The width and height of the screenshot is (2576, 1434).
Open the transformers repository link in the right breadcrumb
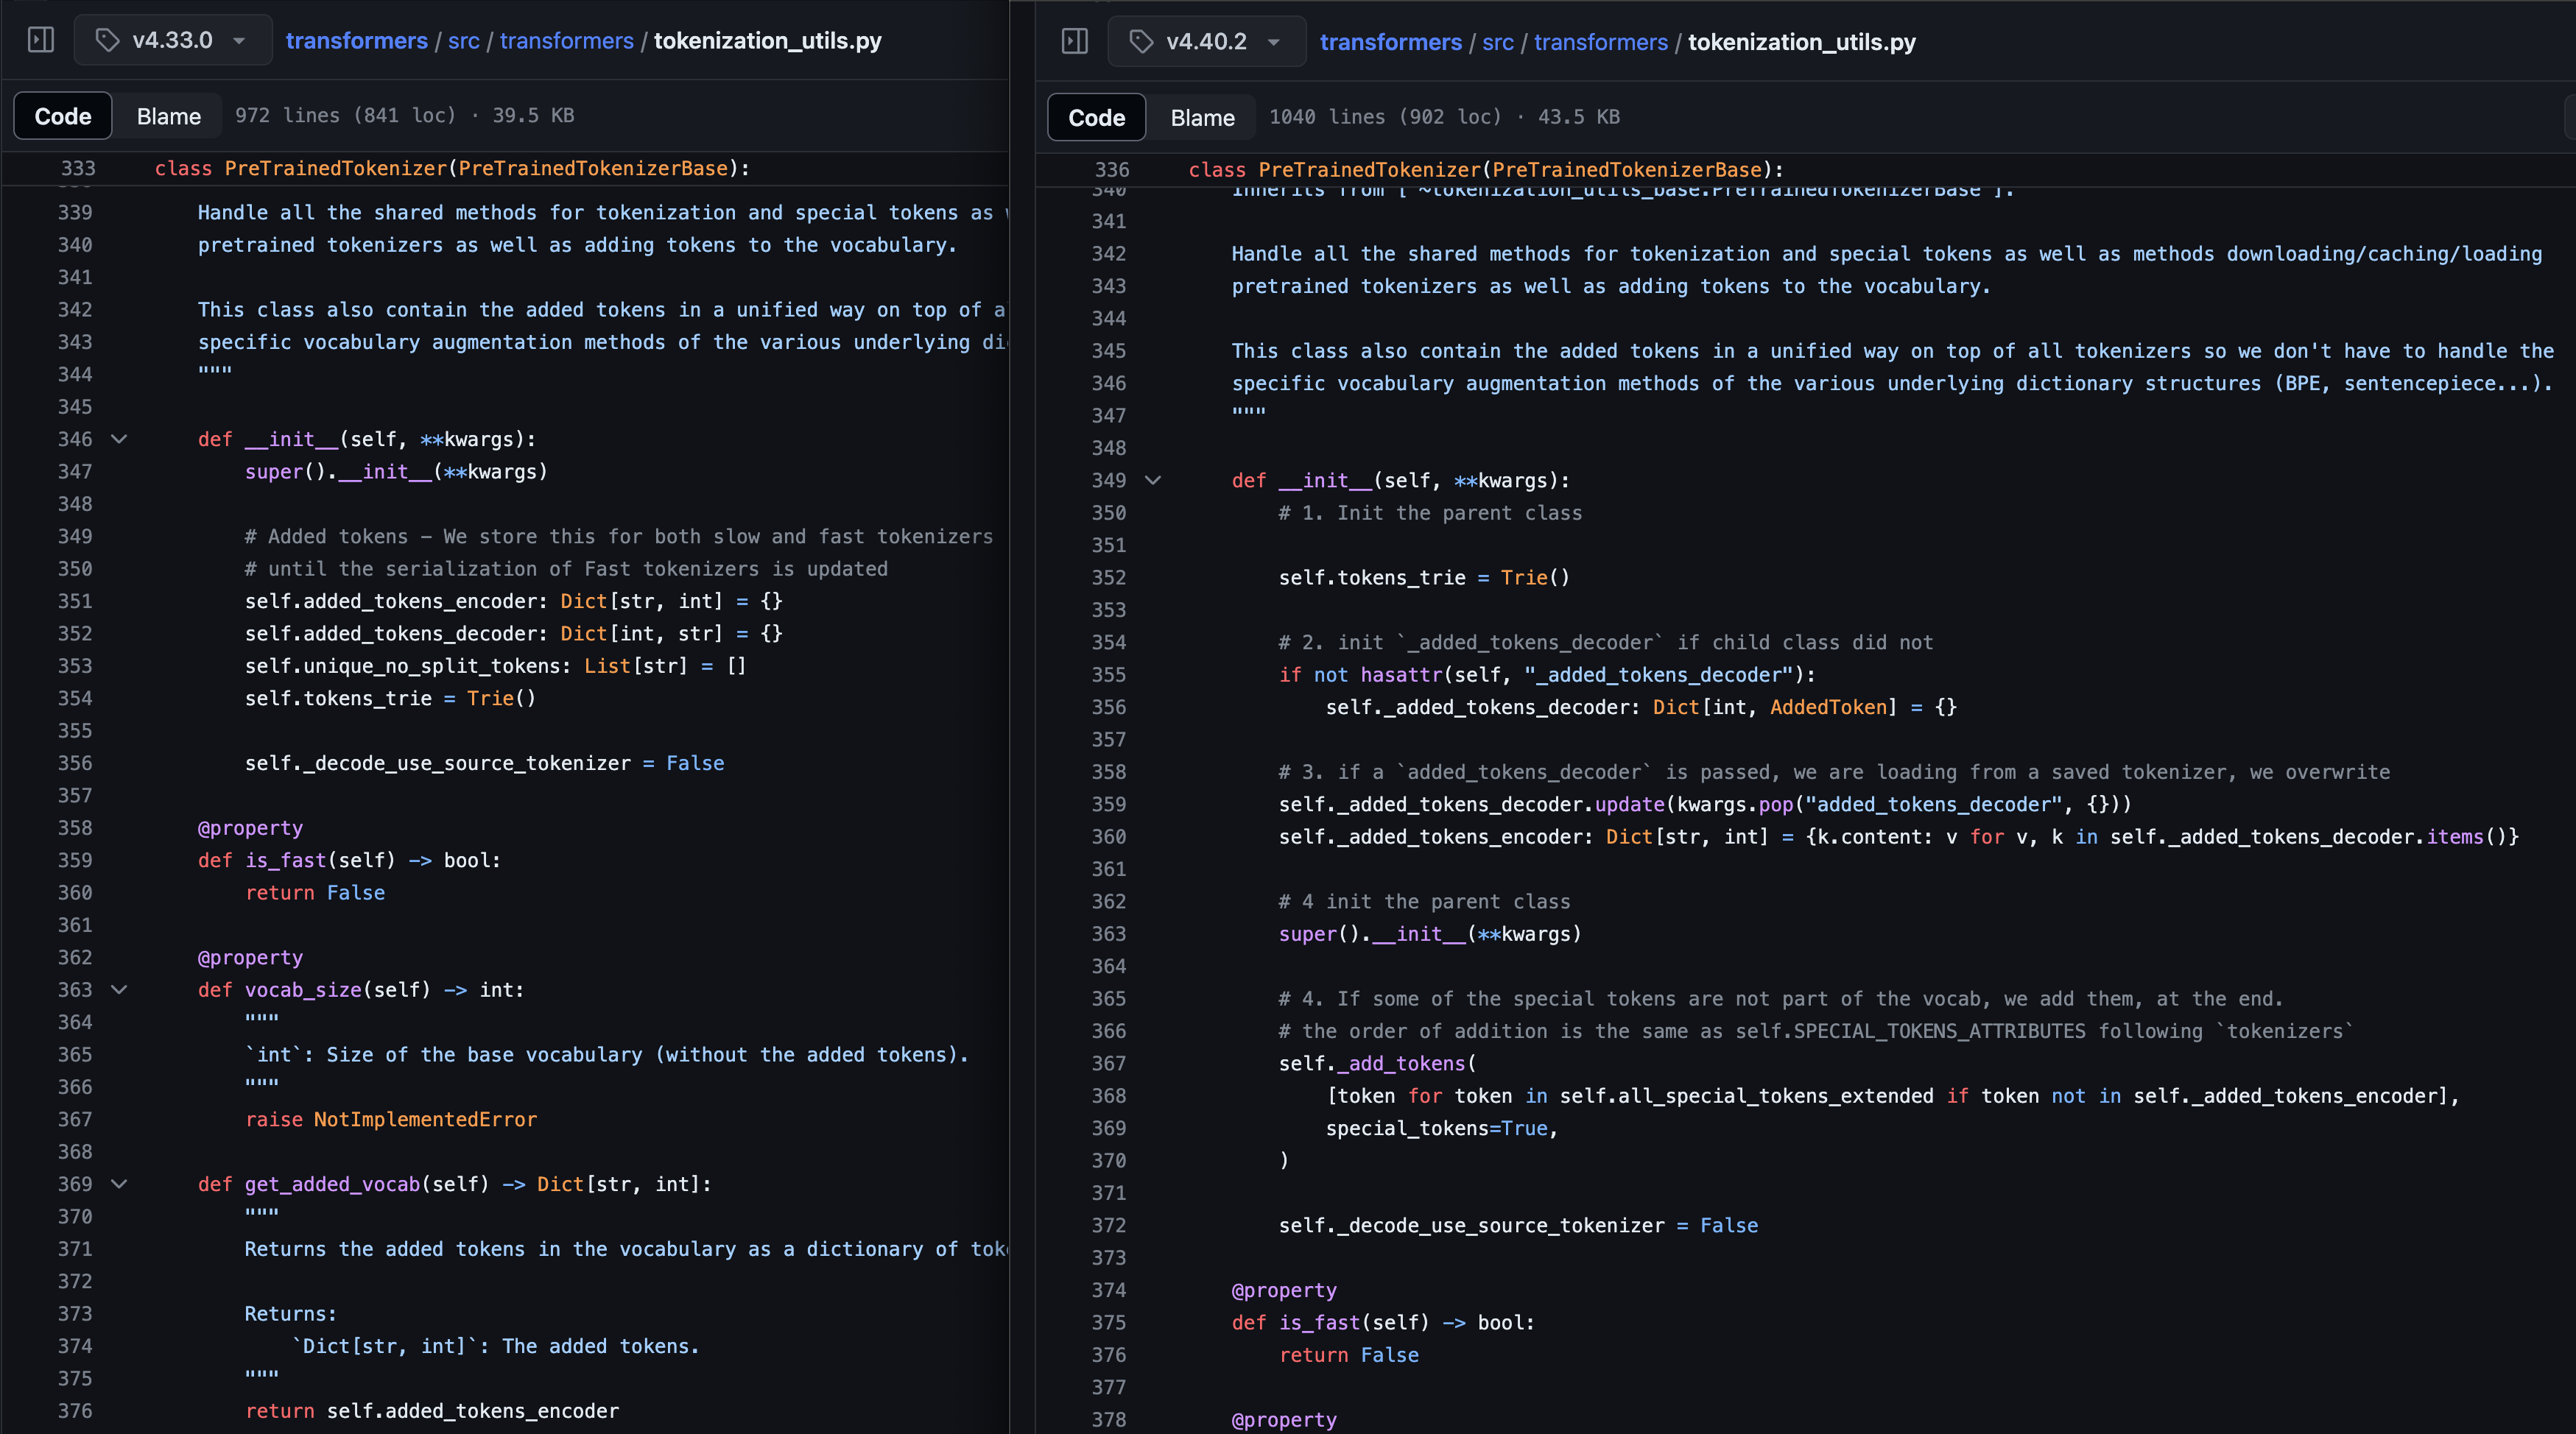[1391, 42]
